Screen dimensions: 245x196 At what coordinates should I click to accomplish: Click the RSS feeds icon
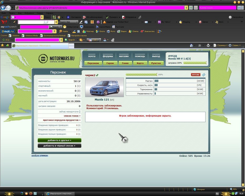pyautogui.click(x=199, y=46)
